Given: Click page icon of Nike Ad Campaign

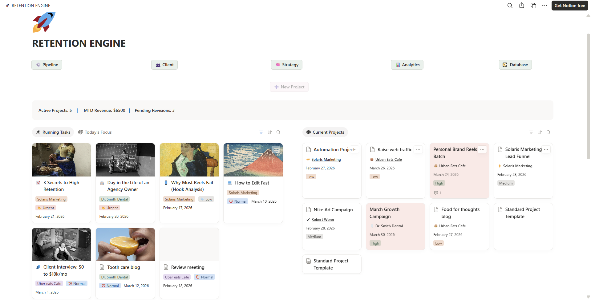Looking at the screenshot, I should [309, 209].
